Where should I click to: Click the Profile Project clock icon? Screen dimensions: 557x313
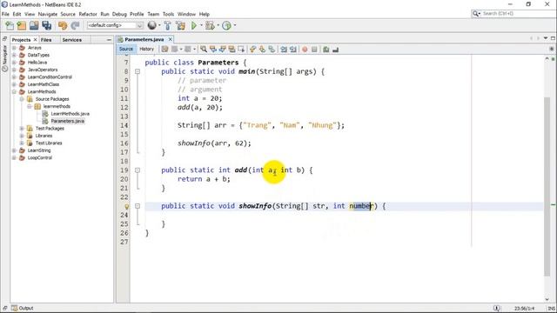click(226, 25)
